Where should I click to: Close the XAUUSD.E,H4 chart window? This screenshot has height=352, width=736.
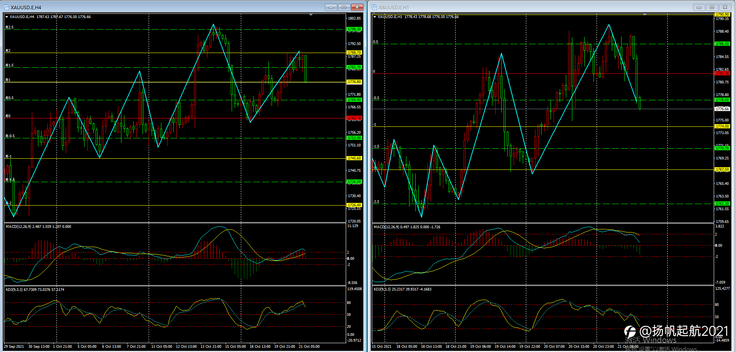pyautogui.click(x=357, y=7)
